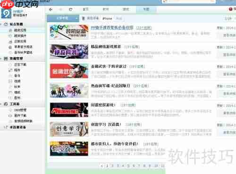
Task: Click the 创意学习 banner thumbnail
Action: tap(69, 129)
